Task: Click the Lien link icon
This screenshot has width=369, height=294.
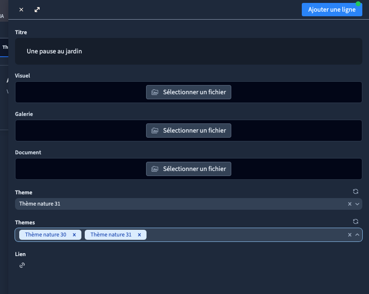Action: tap(22, 265)
